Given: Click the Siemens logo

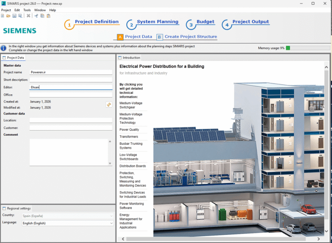Looking at the screenshot, I should tap(20, 31).
